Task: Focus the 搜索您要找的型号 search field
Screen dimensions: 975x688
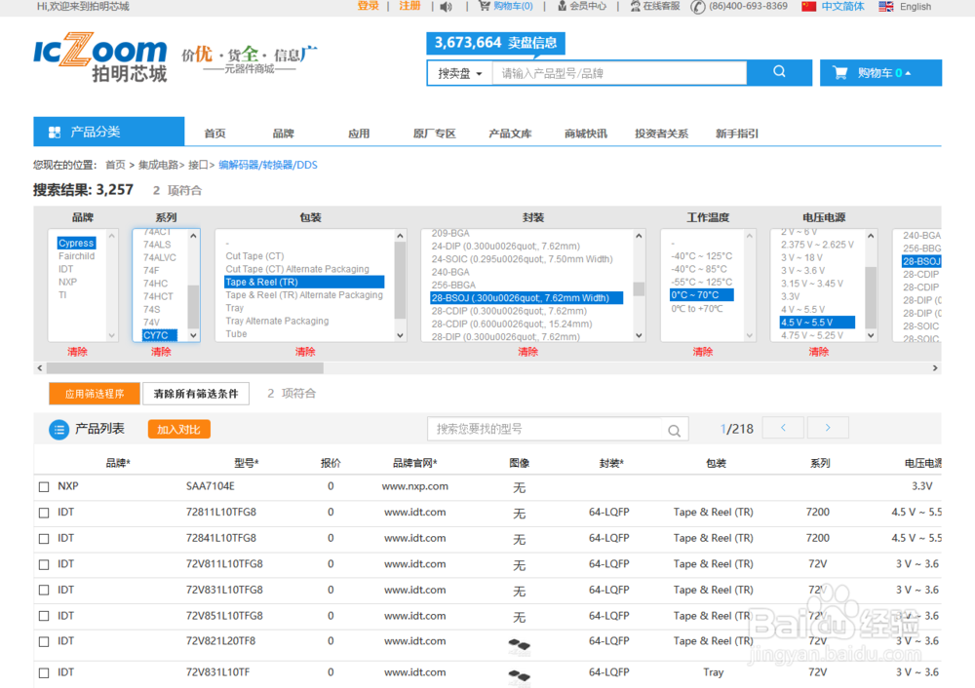Action: click(x=545, y=429)
